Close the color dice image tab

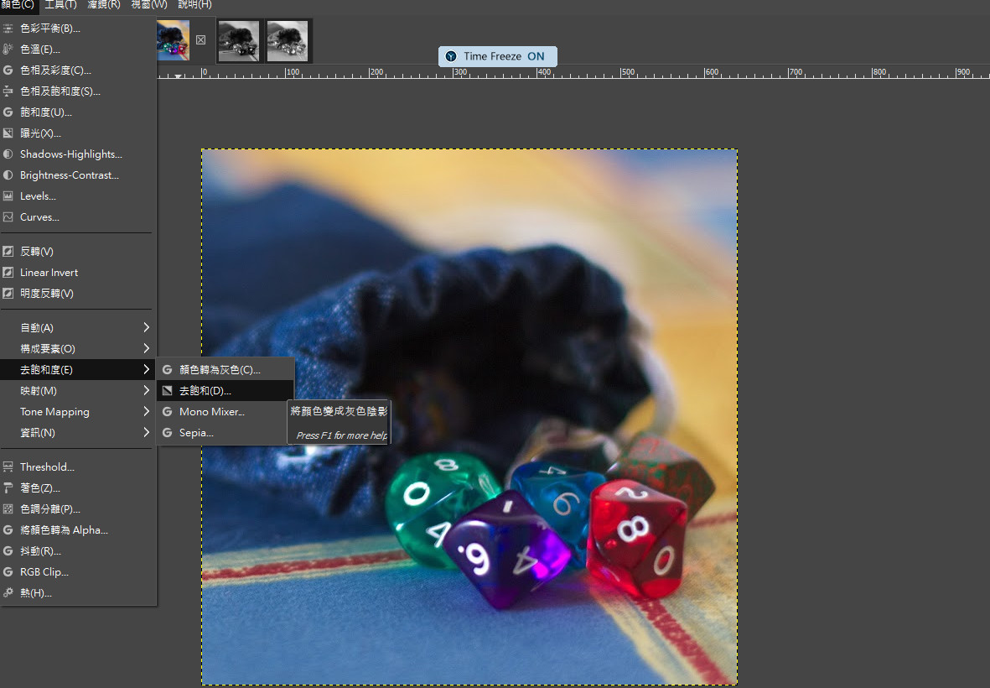[200, 40]
